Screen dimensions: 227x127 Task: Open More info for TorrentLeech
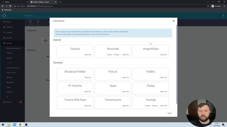(126, 106)
